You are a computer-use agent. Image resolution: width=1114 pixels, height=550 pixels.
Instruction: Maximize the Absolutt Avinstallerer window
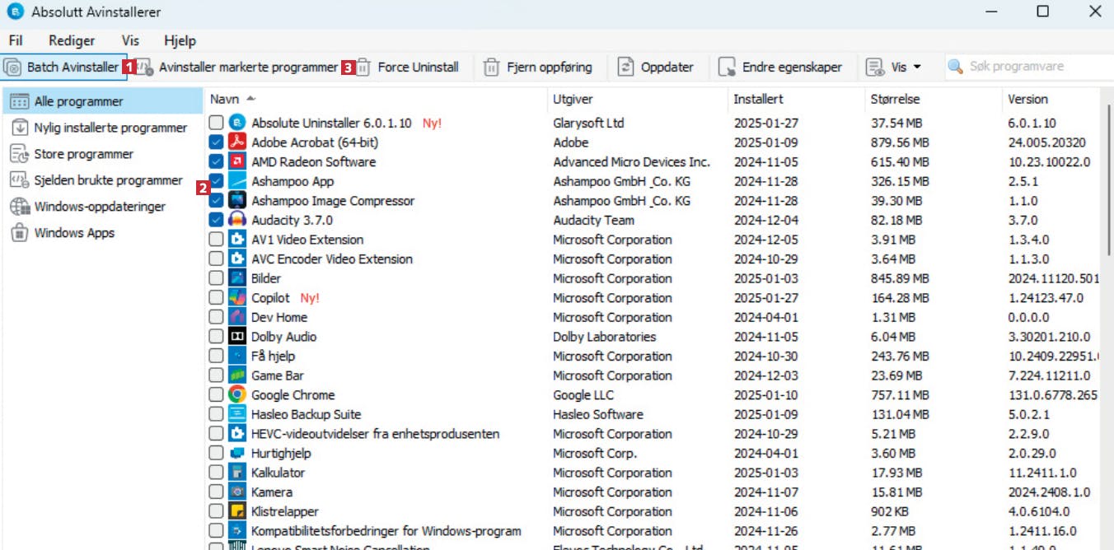1042,12
